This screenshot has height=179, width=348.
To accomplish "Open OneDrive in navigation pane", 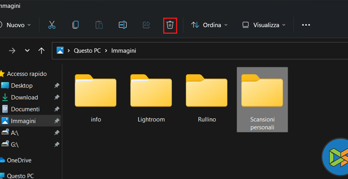I will tap(19, 160).
